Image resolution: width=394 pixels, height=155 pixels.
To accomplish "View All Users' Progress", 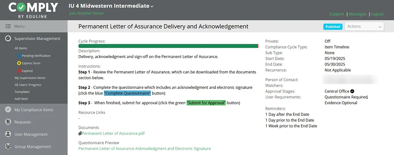I will [x=28, y=85].
